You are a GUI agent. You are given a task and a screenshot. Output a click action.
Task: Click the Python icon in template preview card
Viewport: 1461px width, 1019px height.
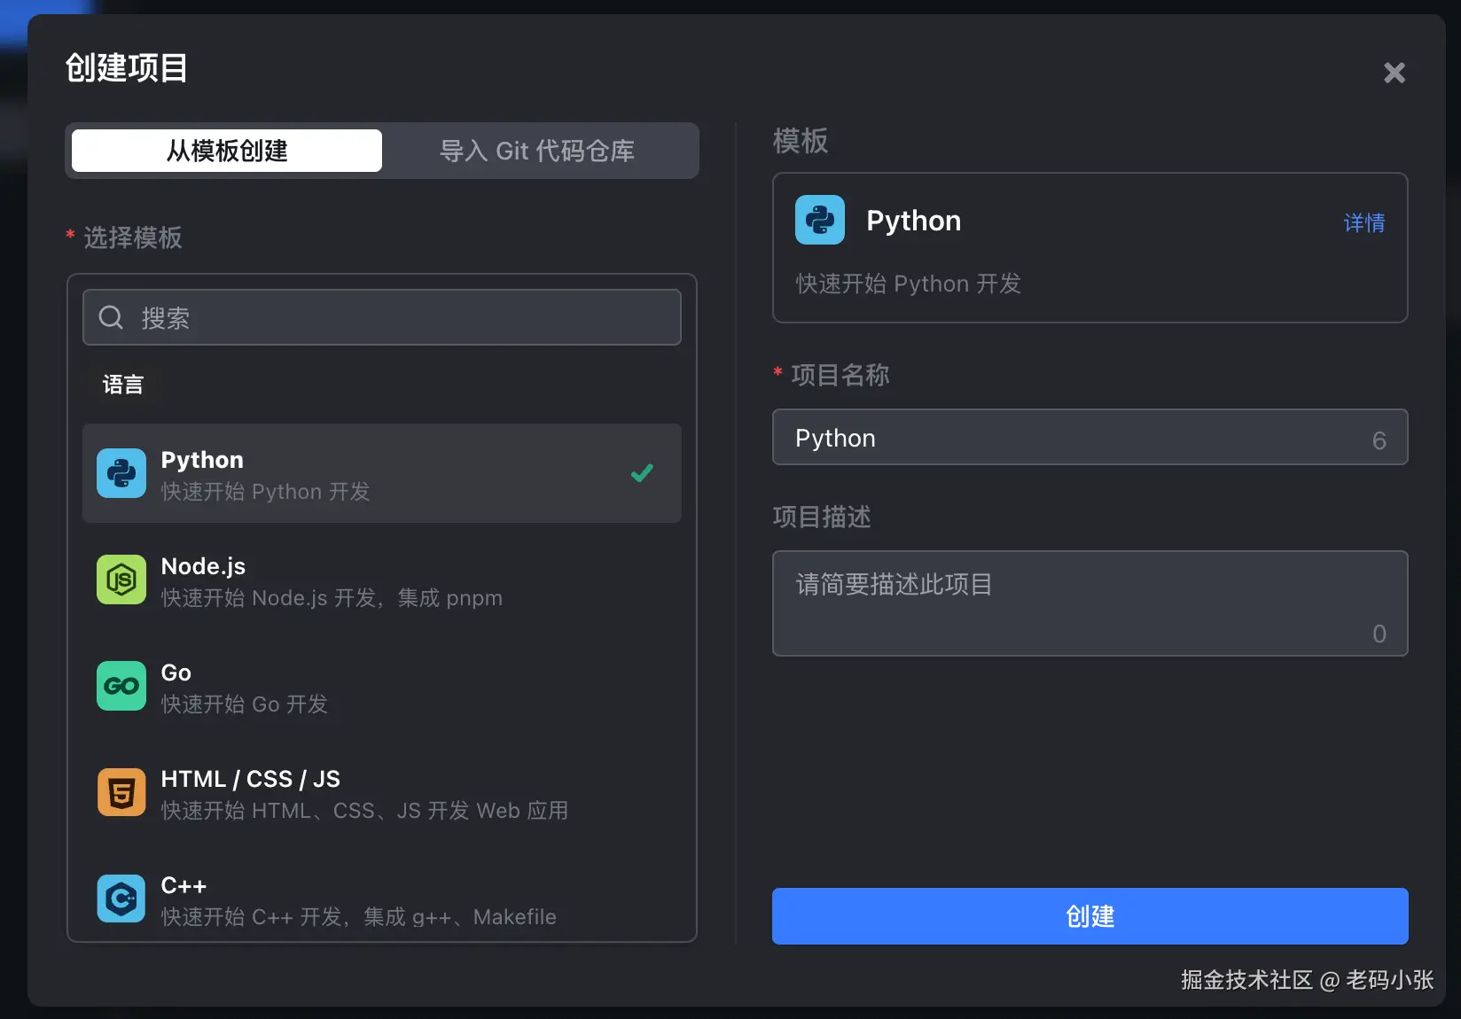(x=820, y=220)
